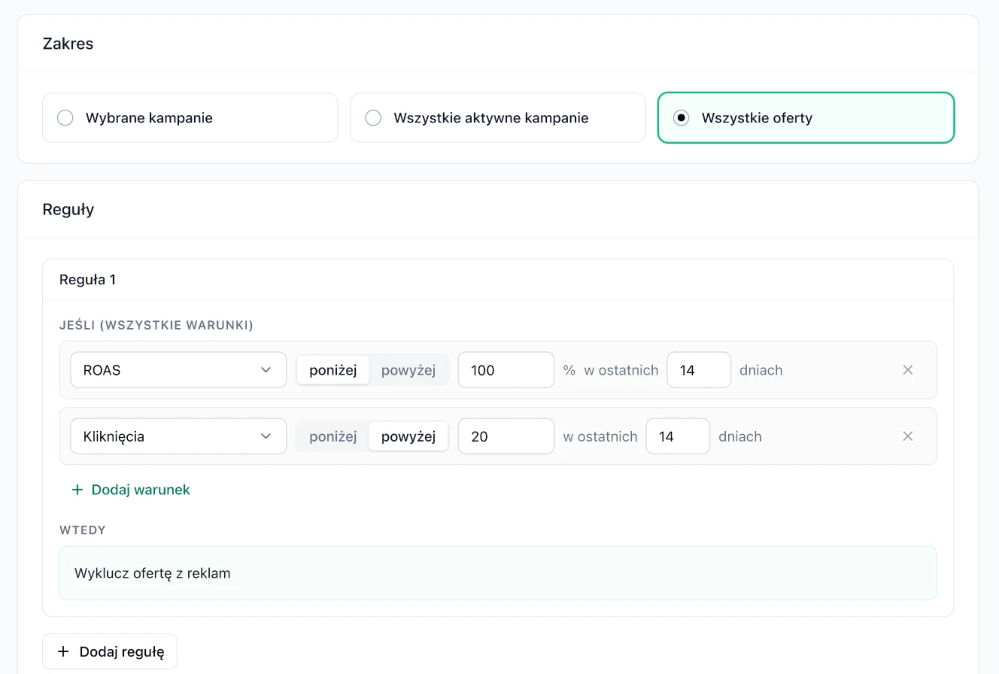Click 'Dodaj warunek' to add a condition

130,490
